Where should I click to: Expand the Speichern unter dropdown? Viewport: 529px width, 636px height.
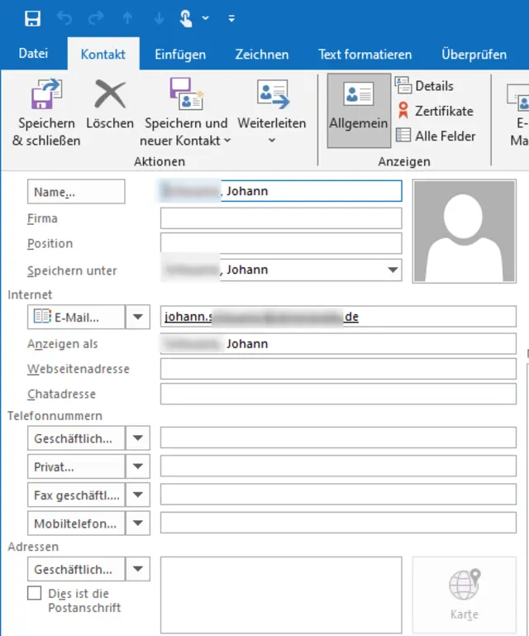point(392,270)
